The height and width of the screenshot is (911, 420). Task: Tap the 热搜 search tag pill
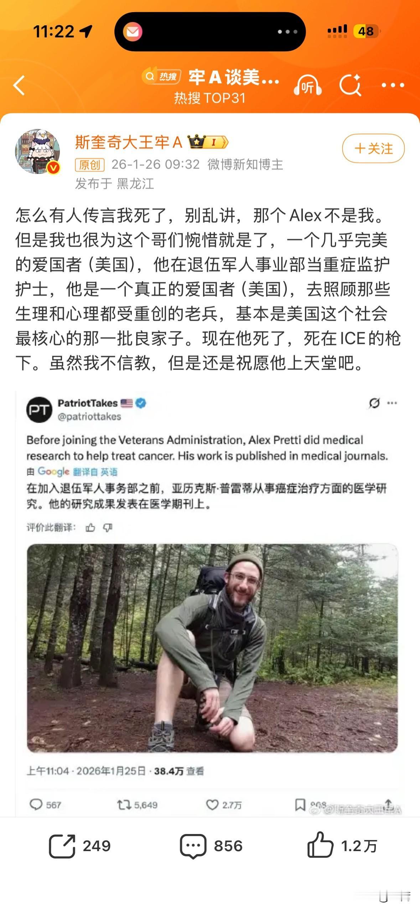pos(161,76)
